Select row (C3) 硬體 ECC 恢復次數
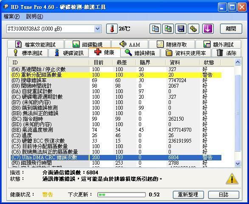Viewport: 249px width, 204px height. (116, 141)
